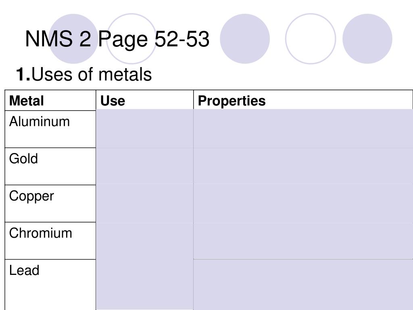Click the covered Use cell for Gold
Image resolution: width=413 pixels, height=310 pixels.
pyautogui.click(x=145, y=166)
